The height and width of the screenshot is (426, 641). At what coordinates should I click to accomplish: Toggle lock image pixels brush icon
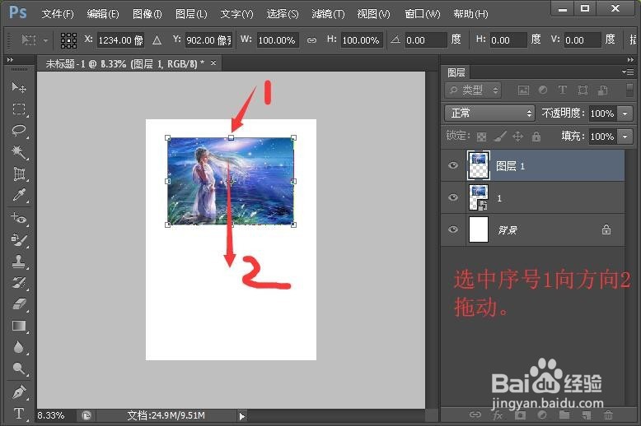(x=500, y=137)
